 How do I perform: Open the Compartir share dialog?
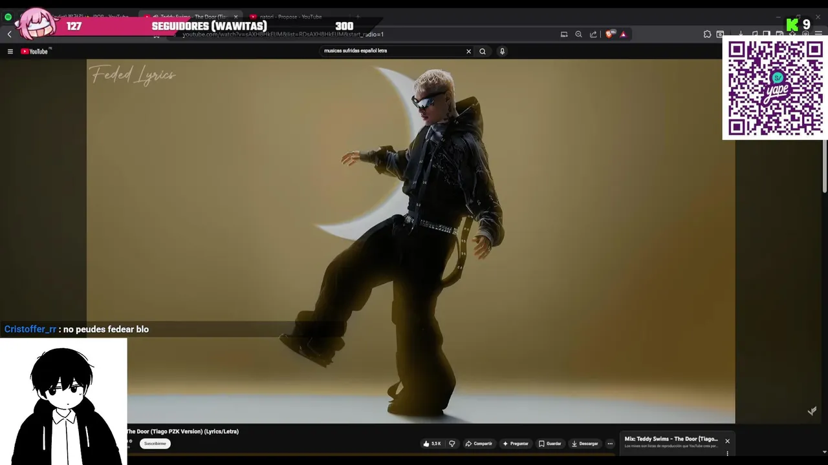point(479,444)
